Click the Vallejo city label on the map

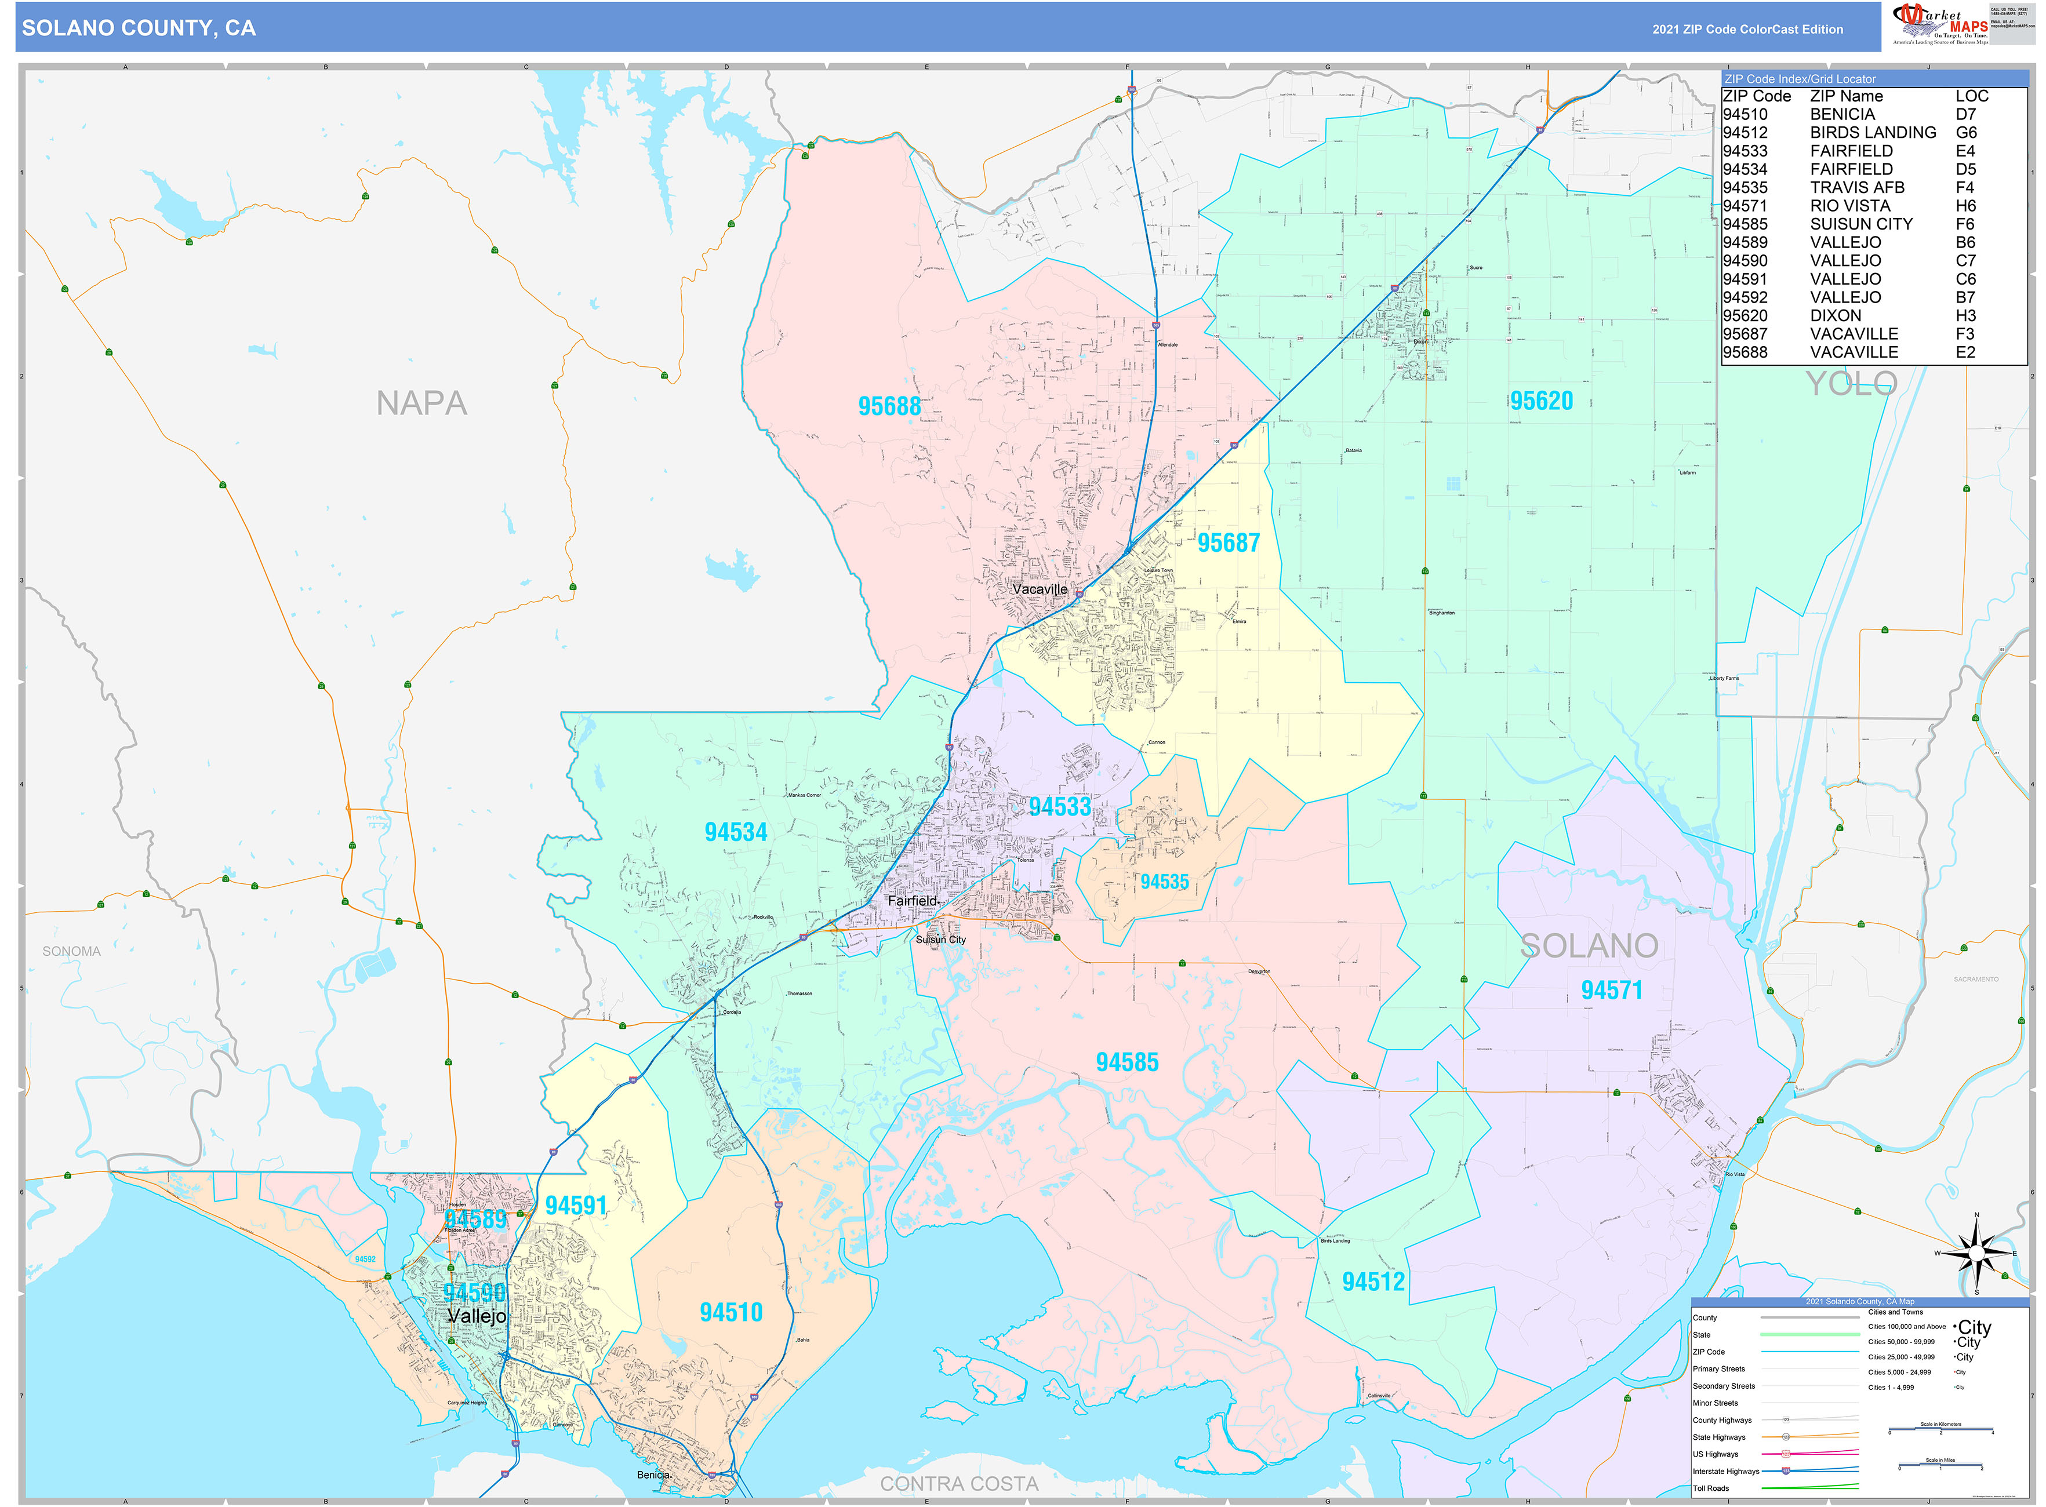click(477, 1316)
